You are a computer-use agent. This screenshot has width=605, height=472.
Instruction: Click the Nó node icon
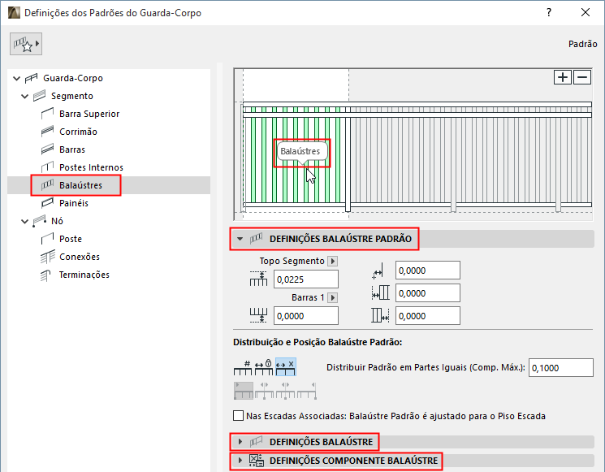(x=39, y=221)
